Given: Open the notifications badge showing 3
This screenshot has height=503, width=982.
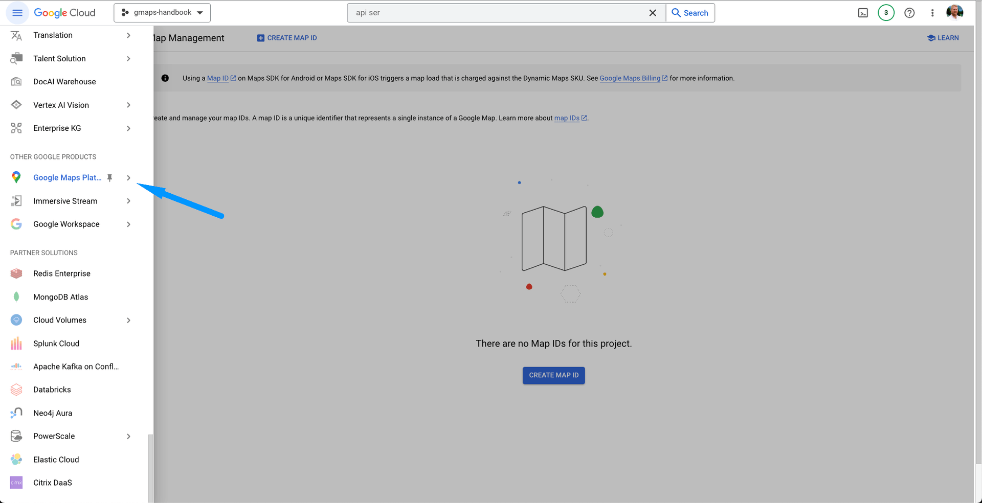Looking at the screenshot, I should [x=886, y=13].
